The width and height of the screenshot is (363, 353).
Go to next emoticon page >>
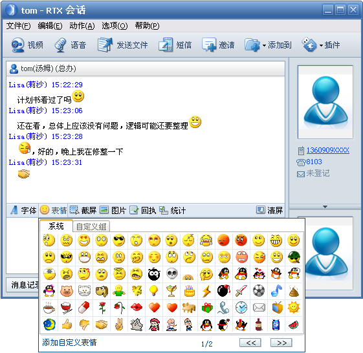(x=281, y=343)
